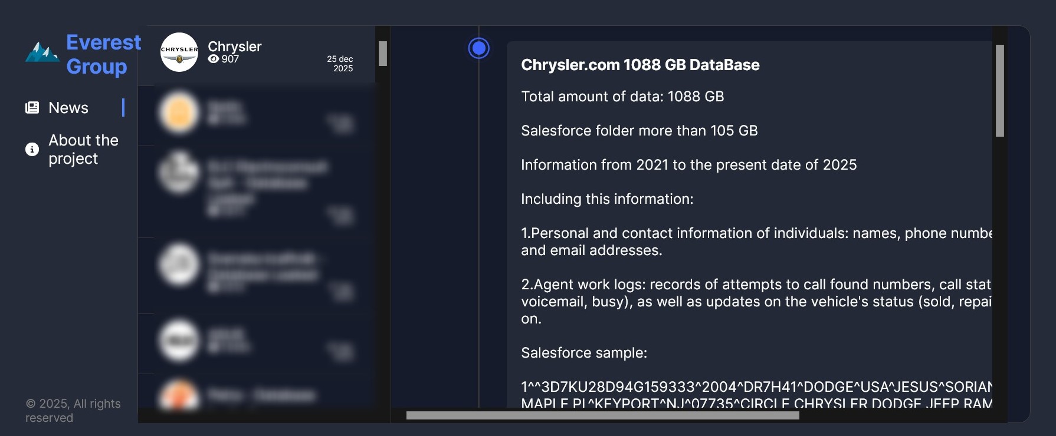This screenshot has height=436, width=1056.
Task: Click the blue active indicator beside News
Action: pyautogui.click(x=123, y=107)
